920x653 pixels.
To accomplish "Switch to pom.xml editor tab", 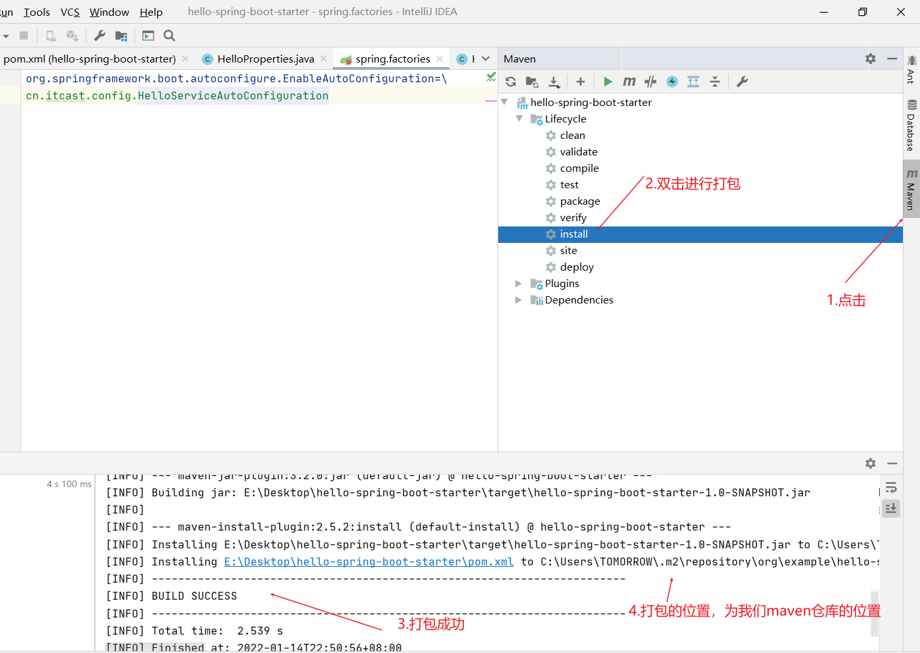I will (x=90, y=59).
